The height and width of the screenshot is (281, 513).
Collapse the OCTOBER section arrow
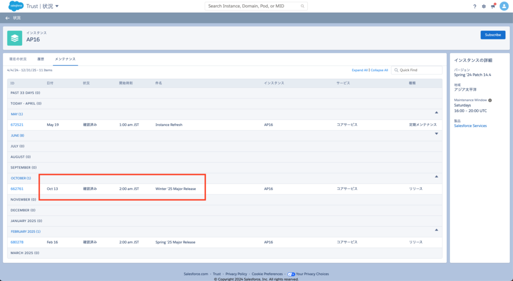pyautogui.click(x=436, y=177)
